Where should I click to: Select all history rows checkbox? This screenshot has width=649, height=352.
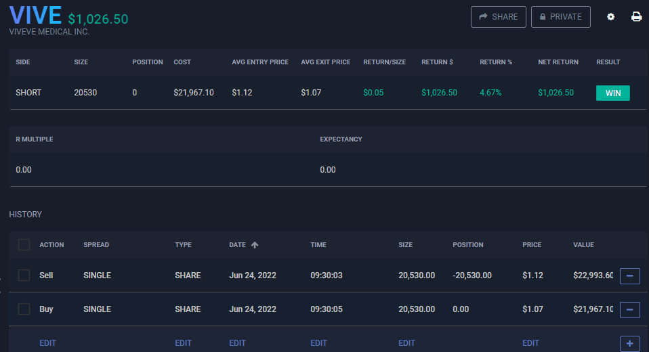(x=24, y=245)
